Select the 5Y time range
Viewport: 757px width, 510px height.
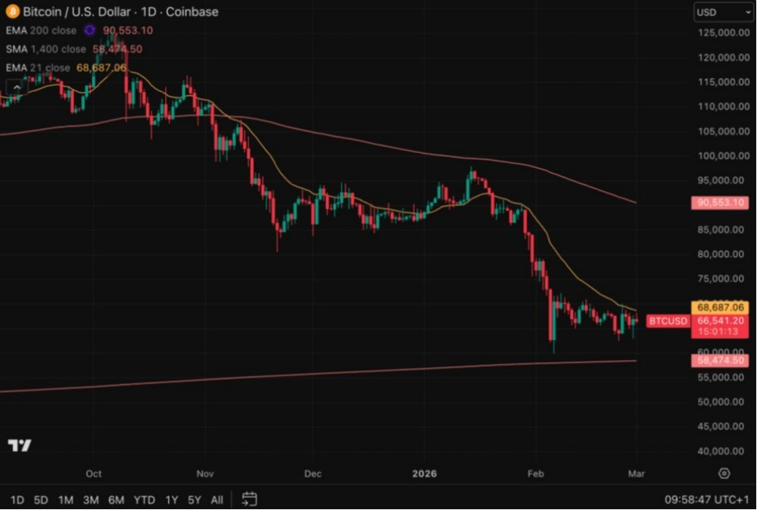(194, 500)
